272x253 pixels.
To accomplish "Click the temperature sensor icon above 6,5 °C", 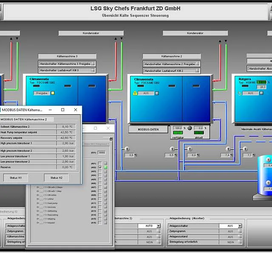I will 172,149.
